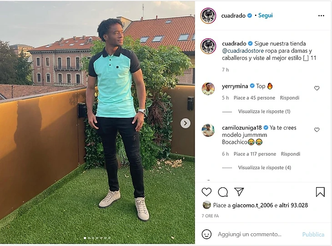Image resolution: width=332 pixels, height=246 pixels.
Task: Show the four replies under camilozuniga18
Action: click(x=264, y=167)
